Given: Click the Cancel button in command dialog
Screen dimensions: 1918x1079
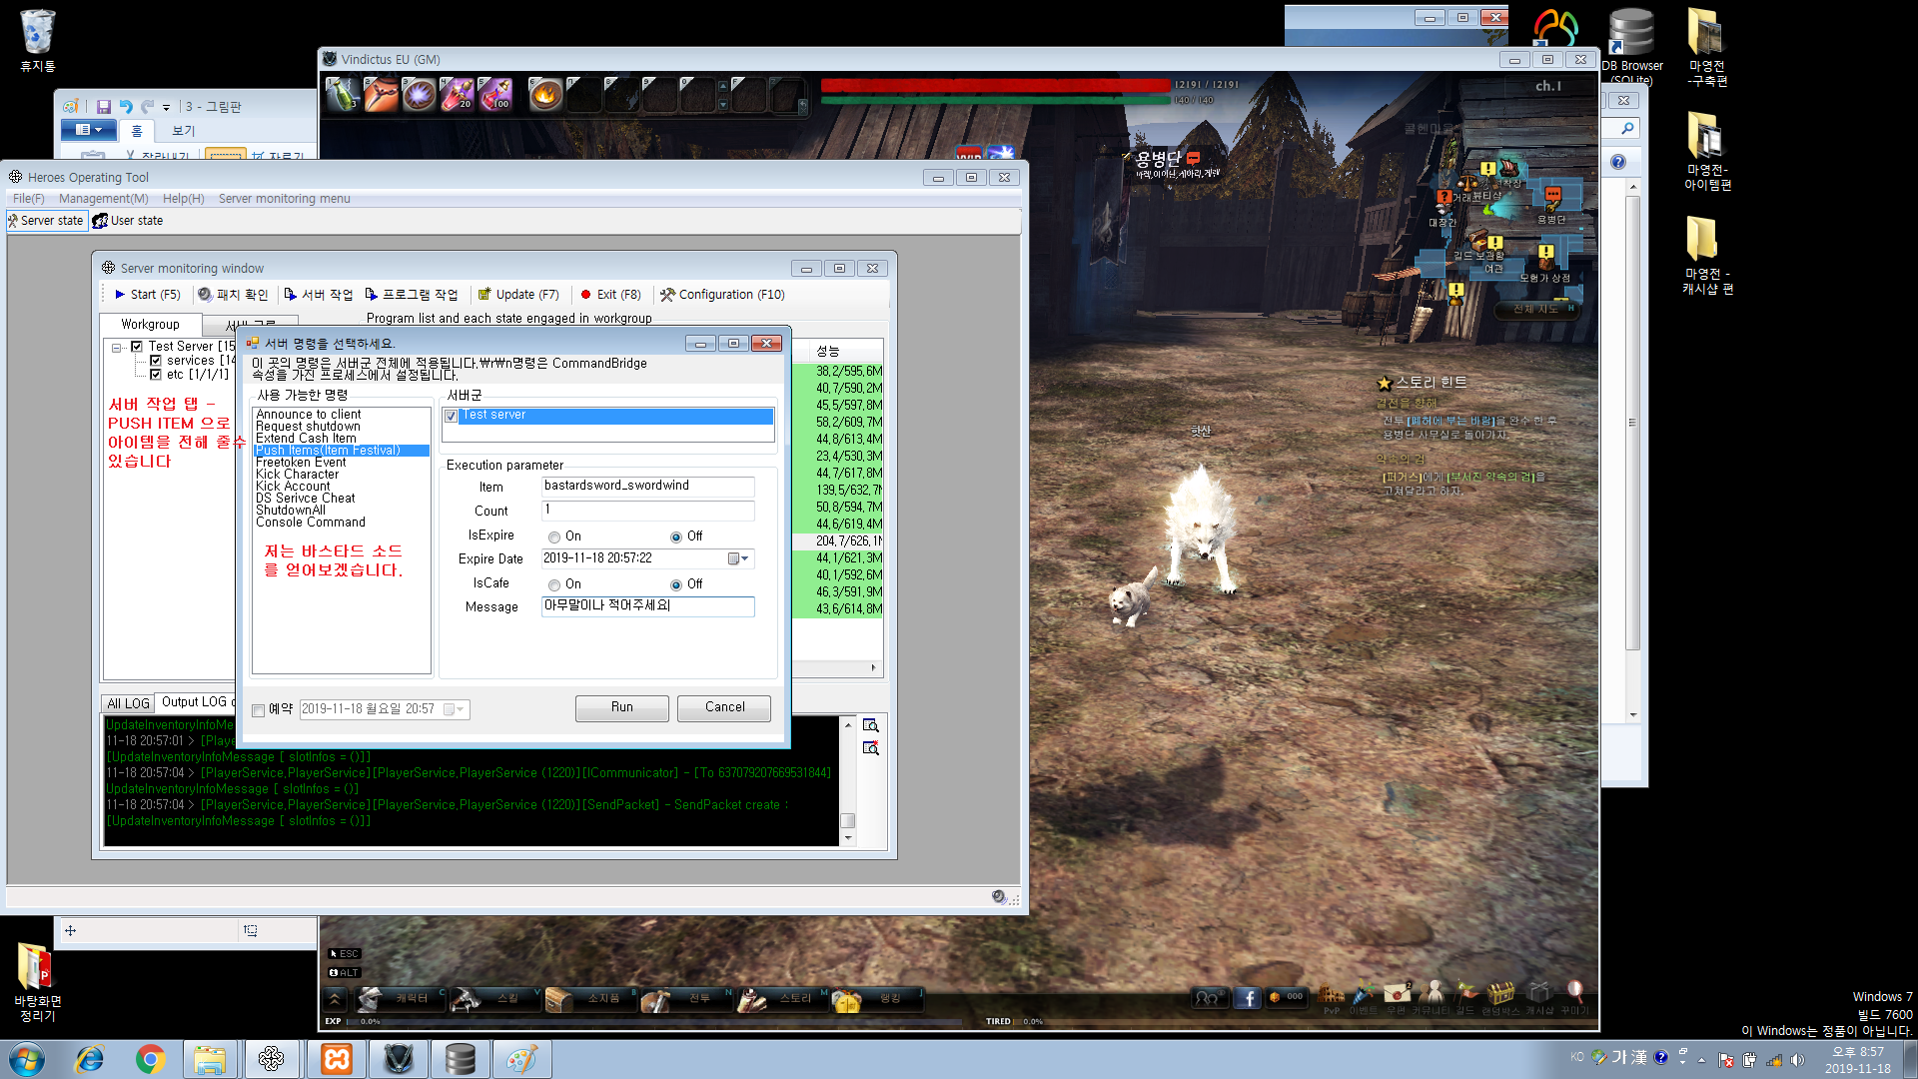Looking at the screenshot, I should click(x=724, y=707).
